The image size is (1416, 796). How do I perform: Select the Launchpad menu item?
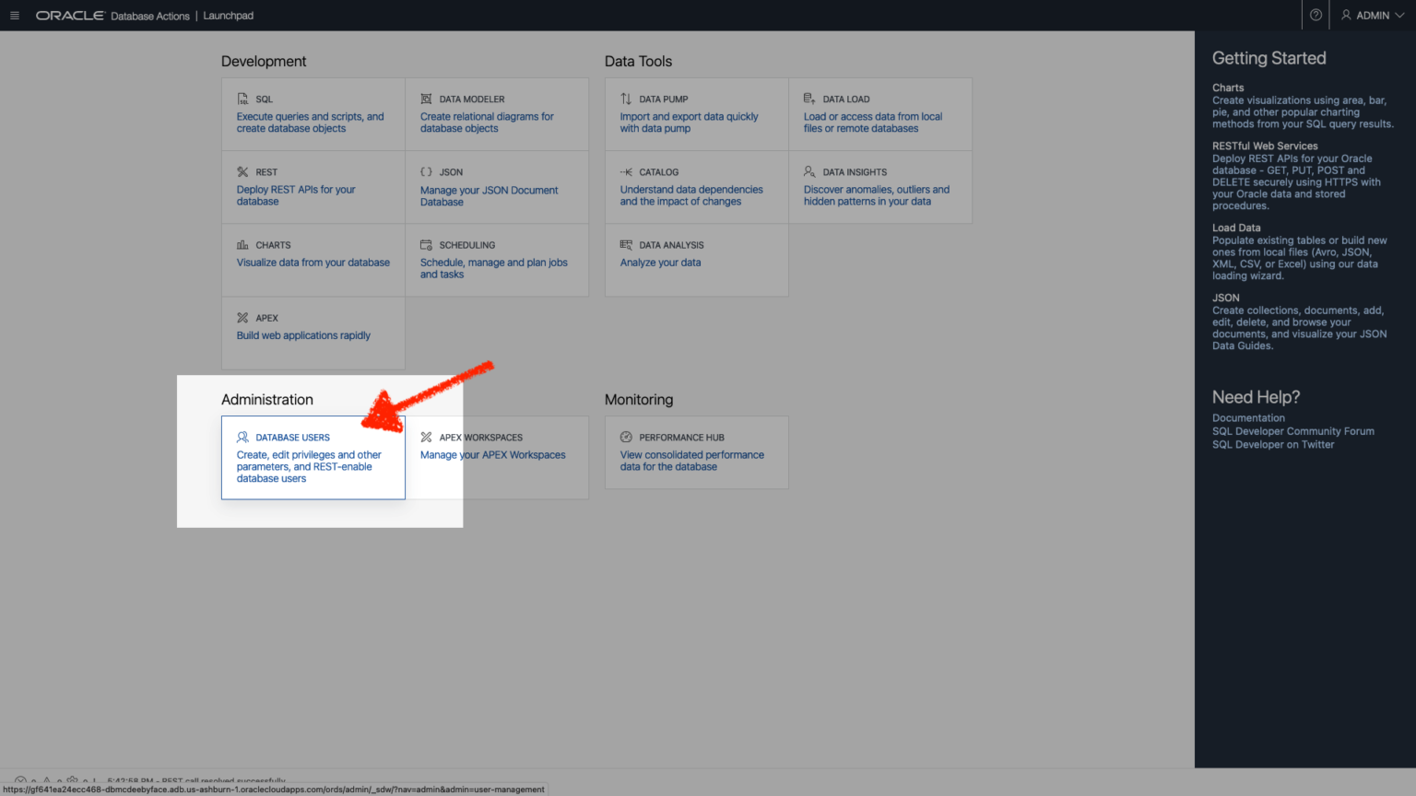pos(228,16)
